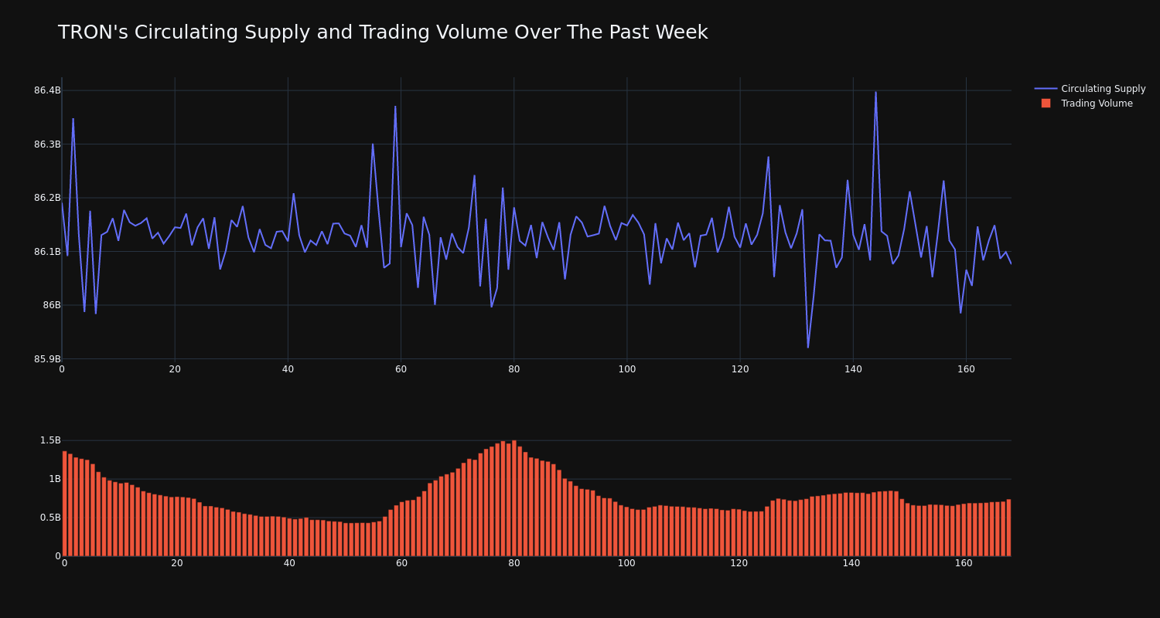This screenshot has height=618, width=1160.
Task: Select the 1B volume axis label
Action: pyautogui.click(x=55, y=479)
